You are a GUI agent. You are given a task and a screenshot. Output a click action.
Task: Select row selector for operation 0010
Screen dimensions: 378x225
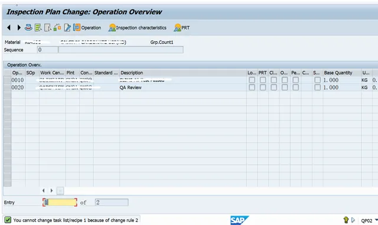coord(7,80)
